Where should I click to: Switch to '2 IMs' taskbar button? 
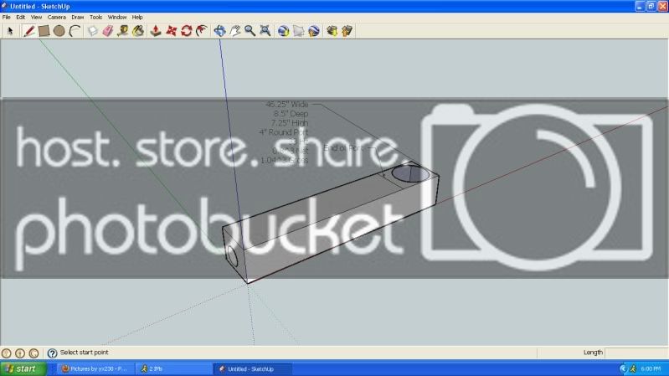pos(174,368)
